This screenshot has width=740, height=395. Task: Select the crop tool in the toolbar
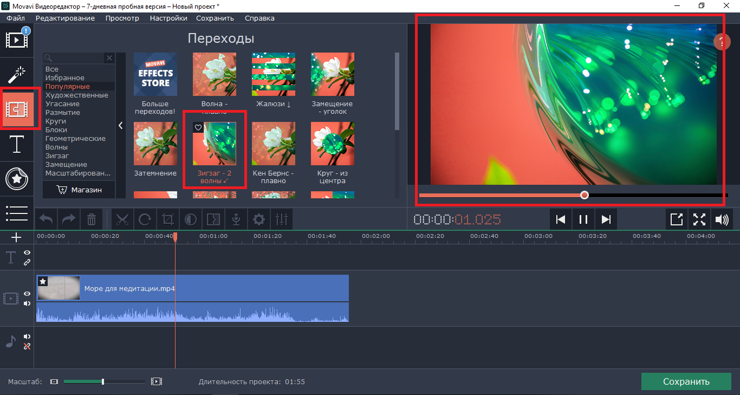click(x=168, y=219)
